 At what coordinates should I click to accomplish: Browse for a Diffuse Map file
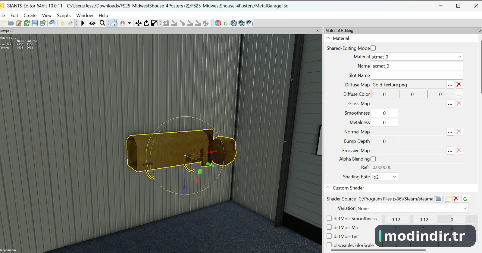tap(450, 85)
